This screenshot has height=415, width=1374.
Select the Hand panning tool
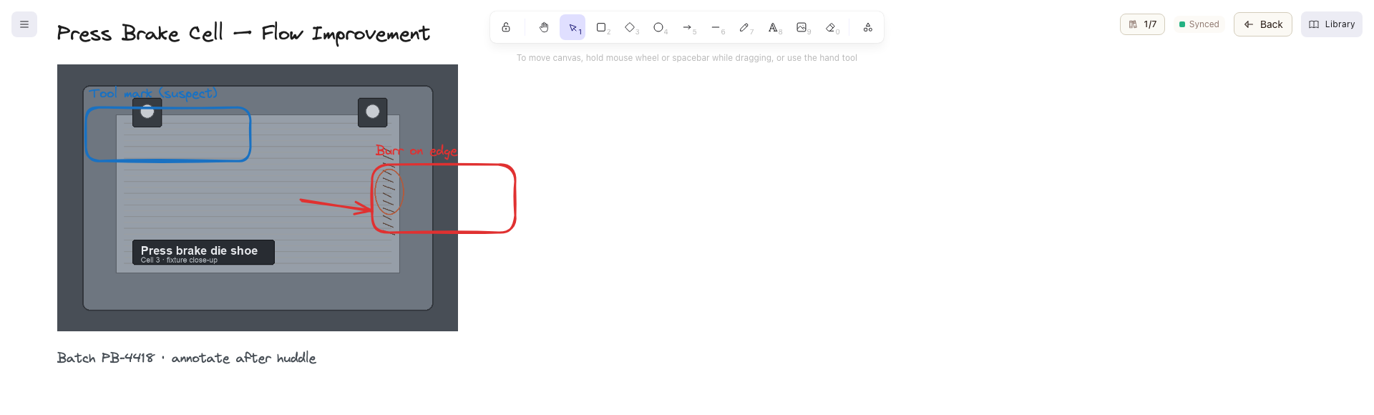[x=544, y=27]
